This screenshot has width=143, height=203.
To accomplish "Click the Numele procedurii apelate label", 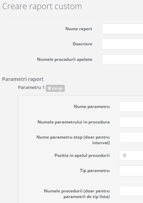I will pos(65,59).
